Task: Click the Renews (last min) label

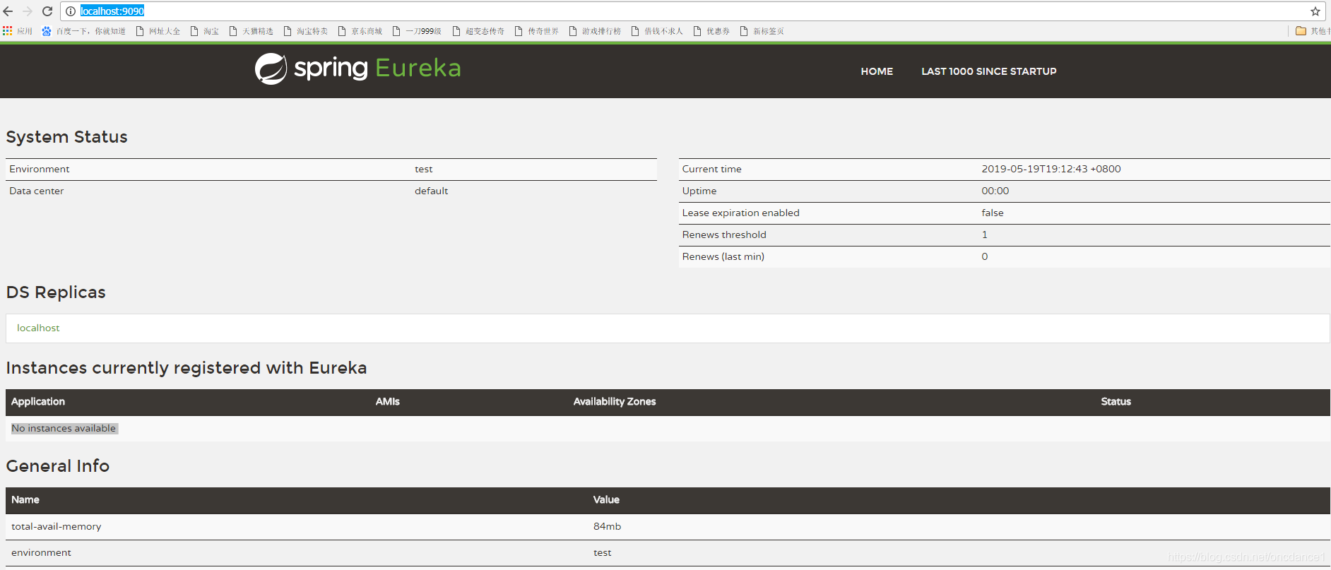Action: [x=723, y=256]
